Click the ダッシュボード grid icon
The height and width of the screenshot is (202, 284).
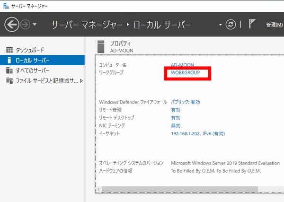pos(9,50)
